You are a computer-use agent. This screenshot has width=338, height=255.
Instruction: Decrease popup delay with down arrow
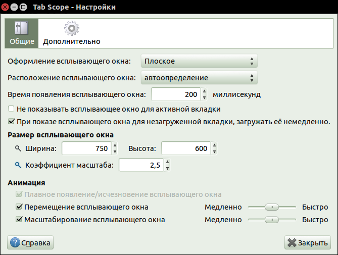pyautogui.click(x=204, y=97)
